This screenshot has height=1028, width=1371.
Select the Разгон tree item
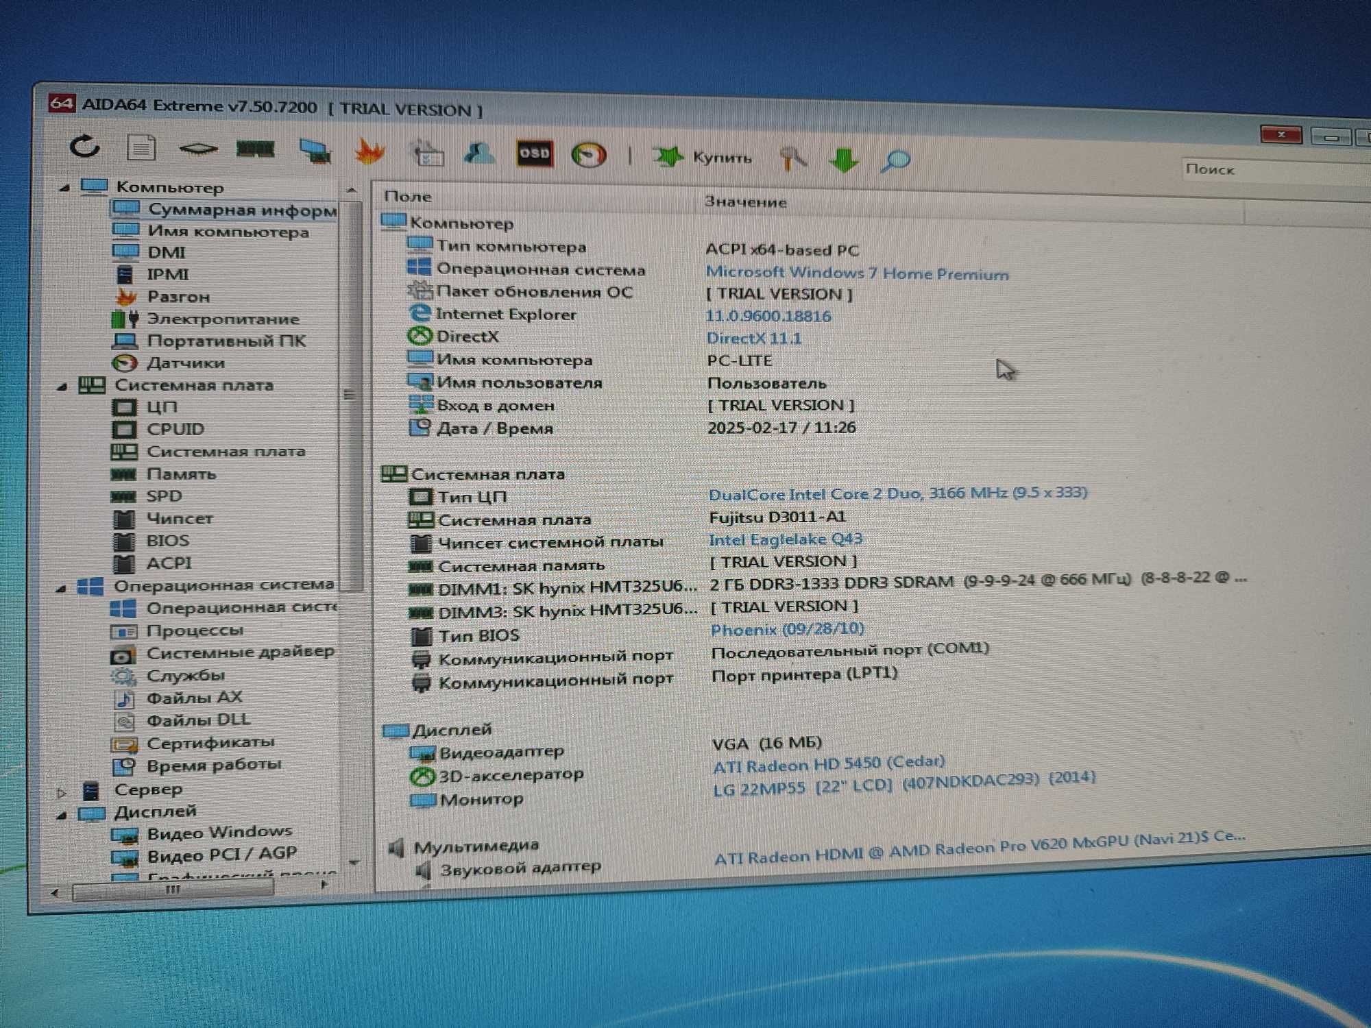point(162,297)
